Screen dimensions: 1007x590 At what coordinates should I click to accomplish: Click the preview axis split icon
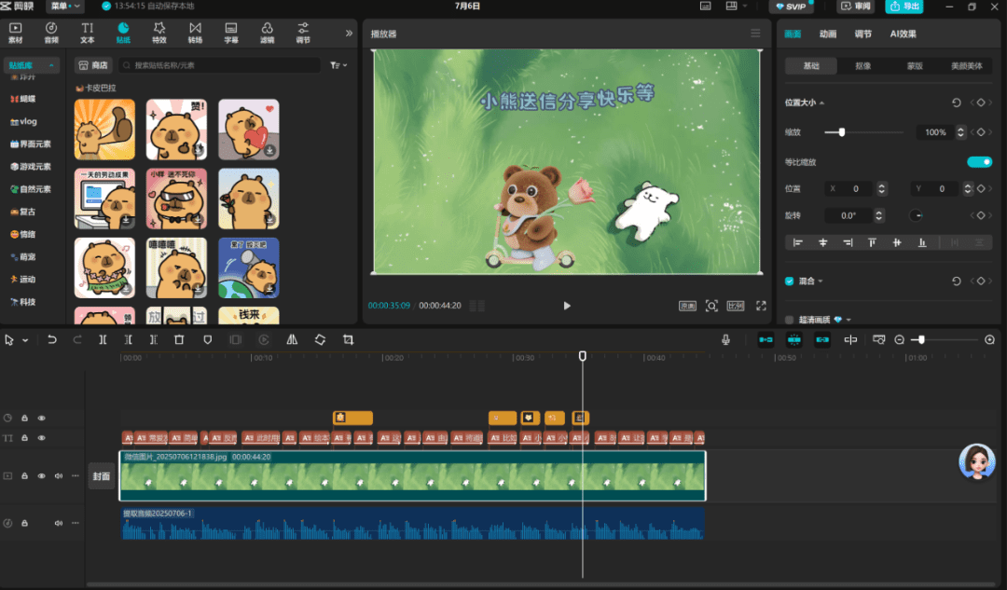pos(850,339)
